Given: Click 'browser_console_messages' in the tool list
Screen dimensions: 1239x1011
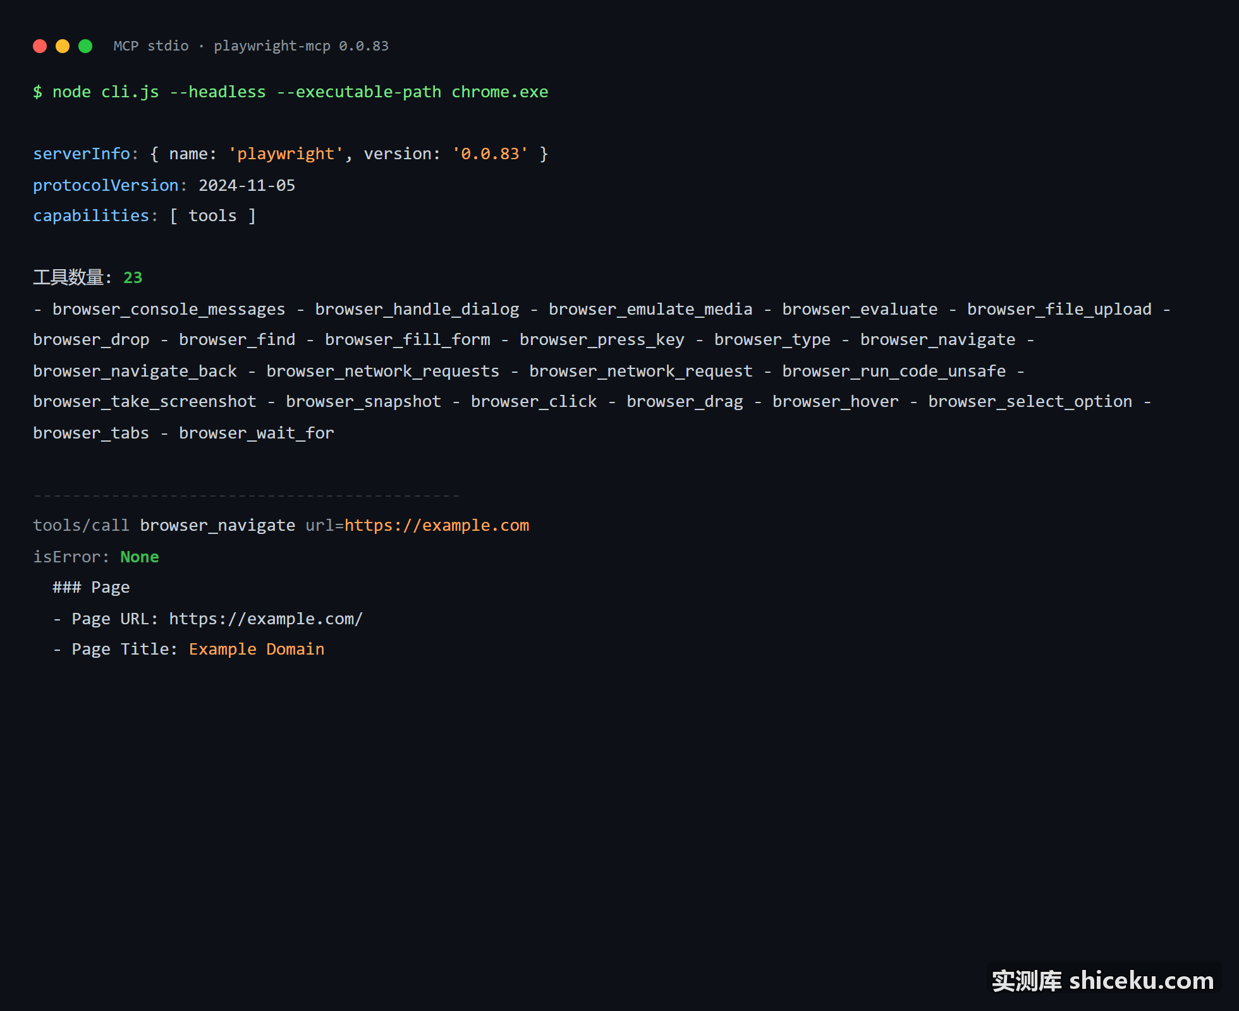Looking at the screenshot, I should point(169,309).
